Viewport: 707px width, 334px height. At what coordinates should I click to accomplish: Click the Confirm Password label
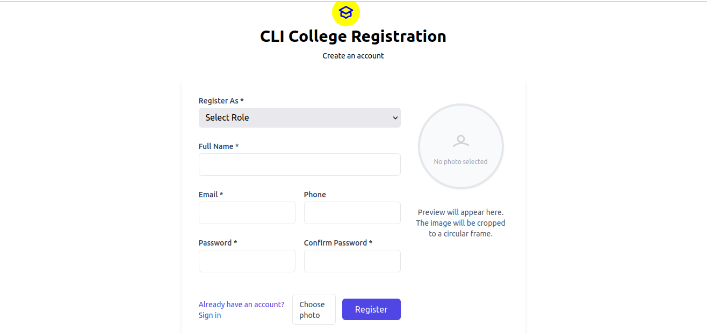[x=338, y=243]
